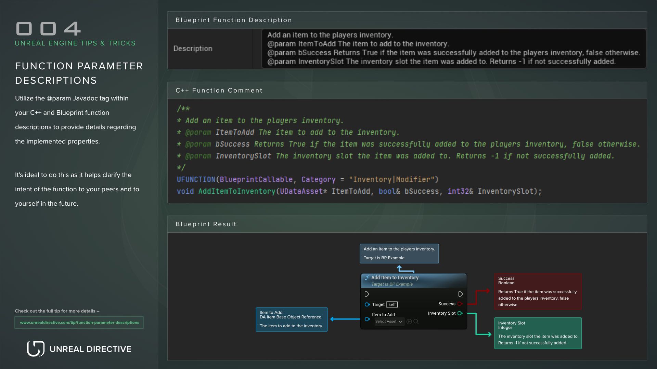Image resolution: width=657 pixels, height=369 pixels.
Task: Open www.unrealdirective.com/tip/function-parameter-descriptions link
Action: (79, 322)
